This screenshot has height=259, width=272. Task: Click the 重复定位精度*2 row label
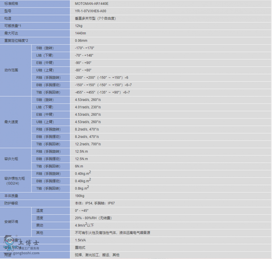(16, 40)
